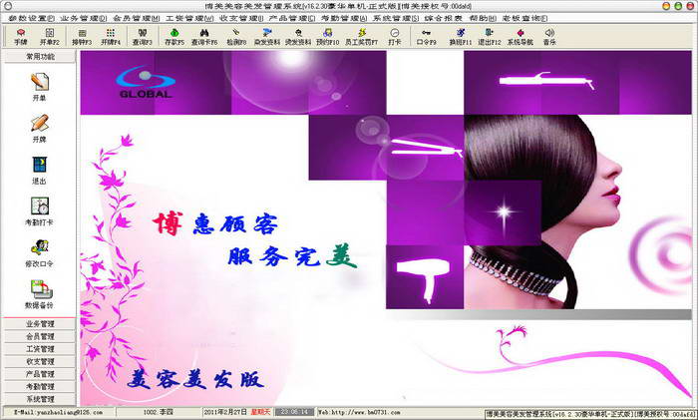Click the 开单 icon in left sidebar

pyautogui.click(x=40, y=87)
